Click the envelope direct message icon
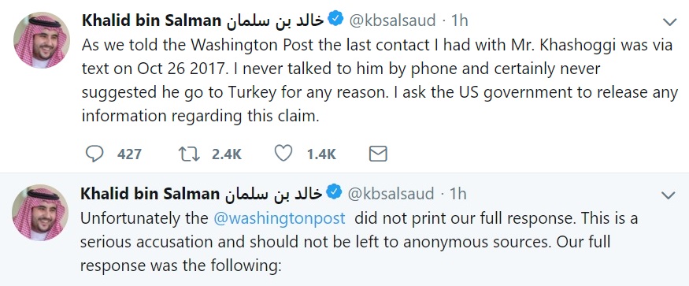 tap(377, 154)
